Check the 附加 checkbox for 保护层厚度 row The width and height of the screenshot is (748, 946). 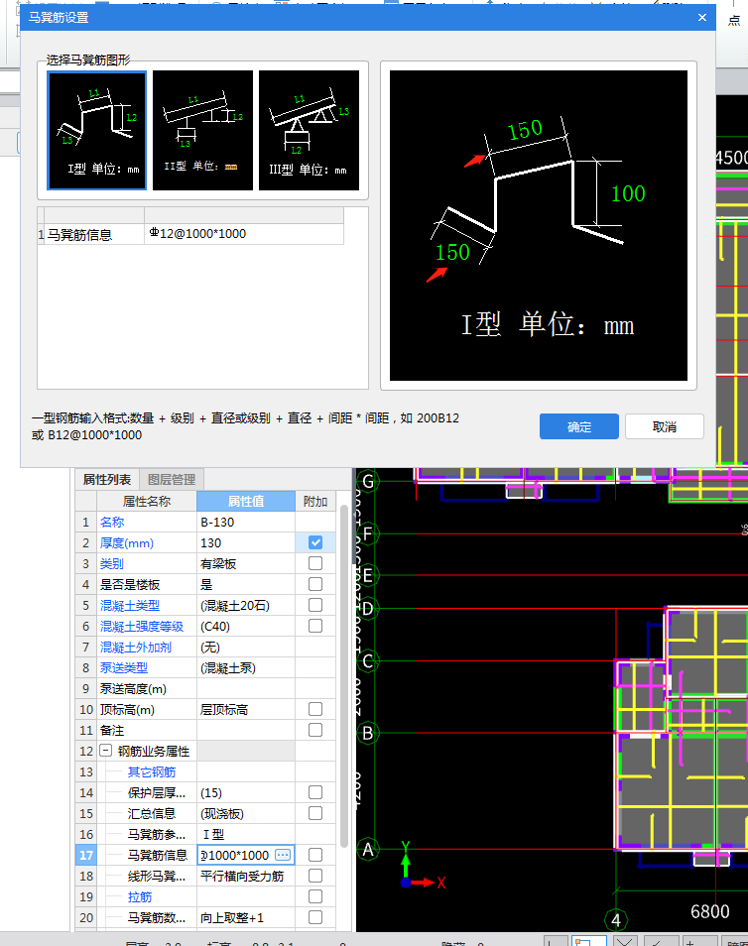pyautogui.click(x=315, y=792)
